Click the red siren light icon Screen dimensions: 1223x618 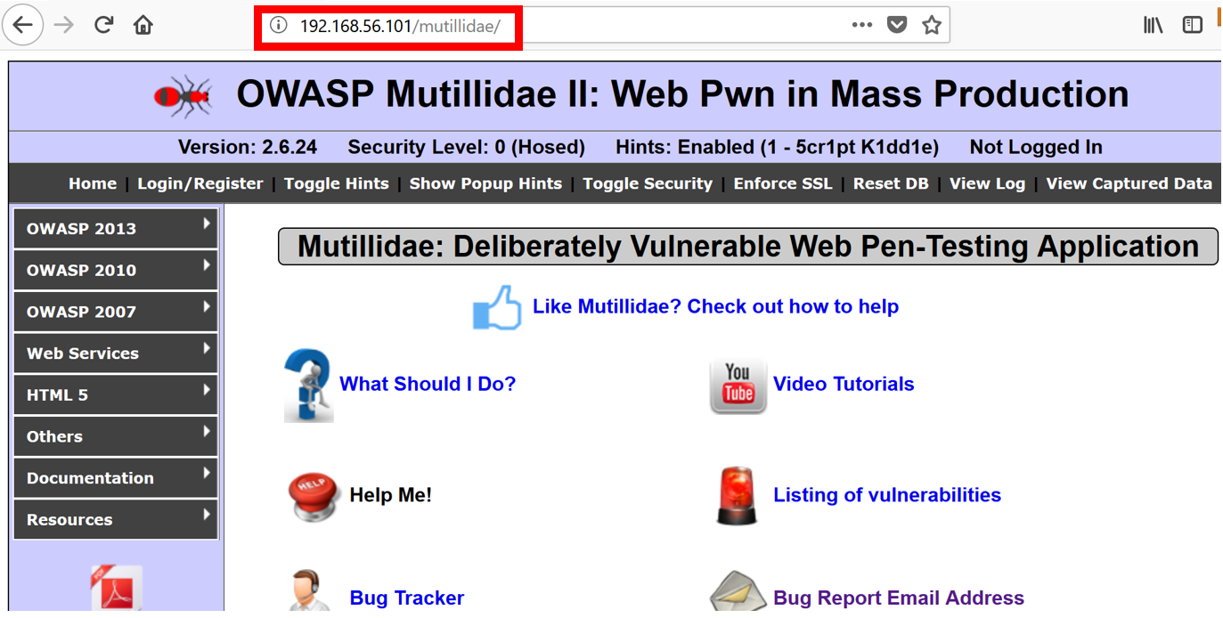(x=738, y=495)
